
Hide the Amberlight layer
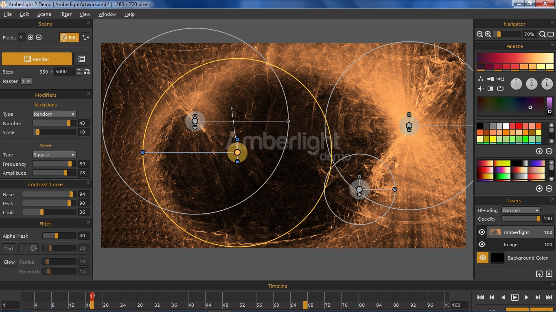482,232
